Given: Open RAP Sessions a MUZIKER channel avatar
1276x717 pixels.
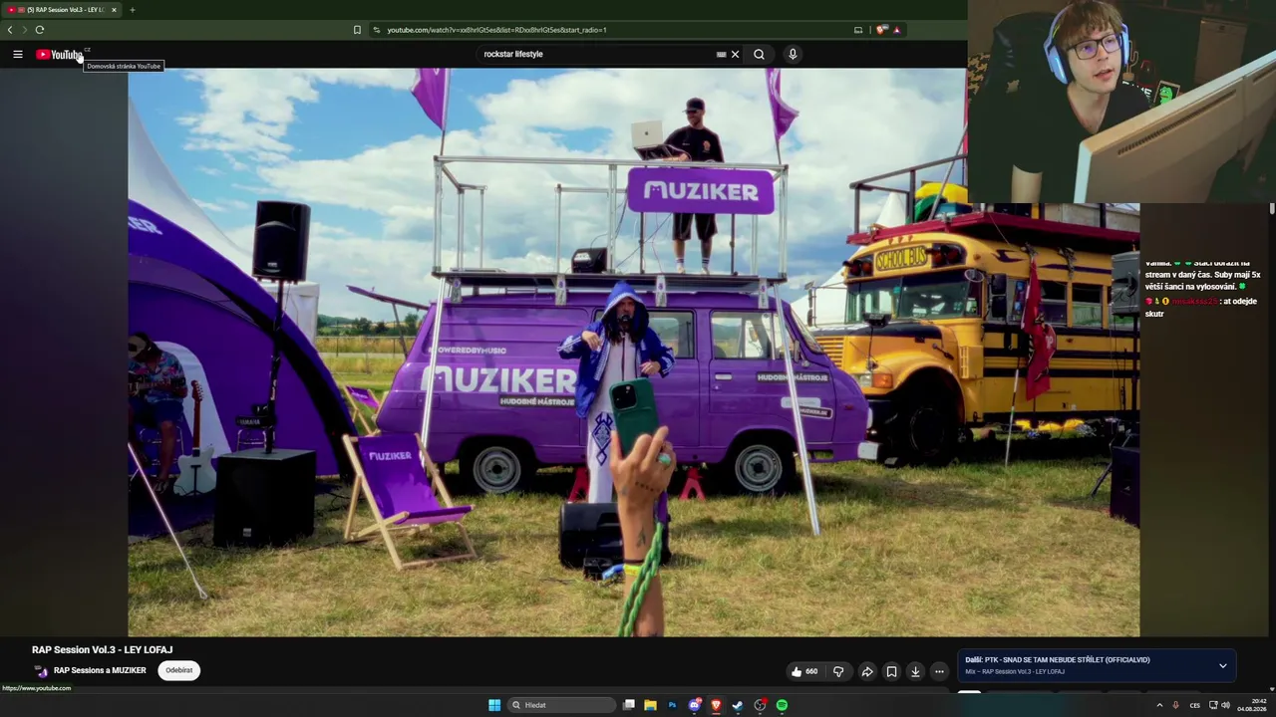Looking at the screenshot, I should pos(41,671).
